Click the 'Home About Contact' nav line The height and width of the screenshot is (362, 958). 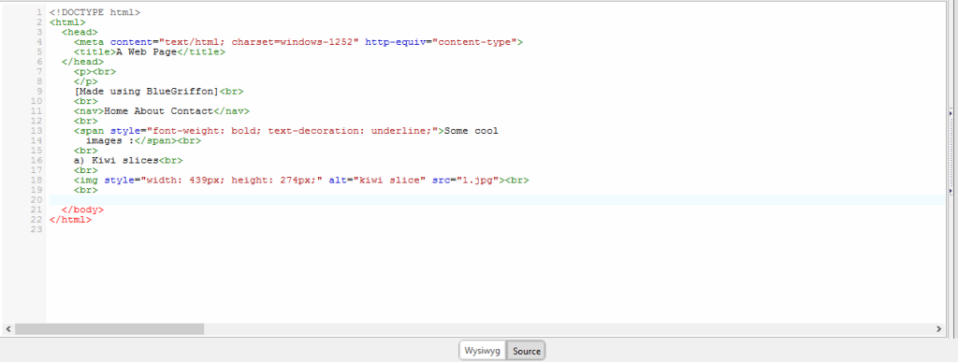pyautogui.click(x=162, y=111)
